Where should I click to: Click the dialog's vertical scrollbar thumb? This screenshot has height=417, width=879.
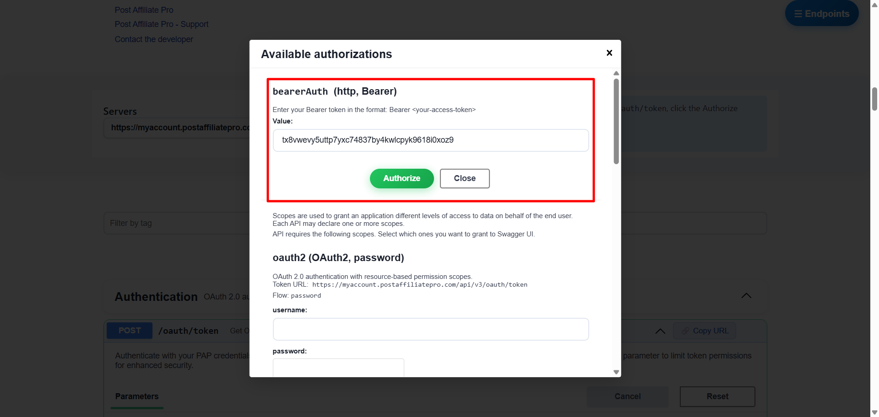point(616,121)
